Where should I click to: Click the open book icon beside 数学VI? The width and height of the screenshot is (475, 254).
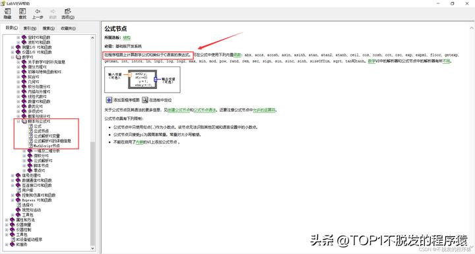click(x=18, y=57)
